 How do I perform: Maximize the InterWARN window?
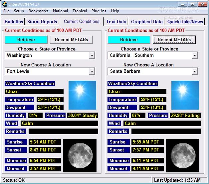point(192,4)
